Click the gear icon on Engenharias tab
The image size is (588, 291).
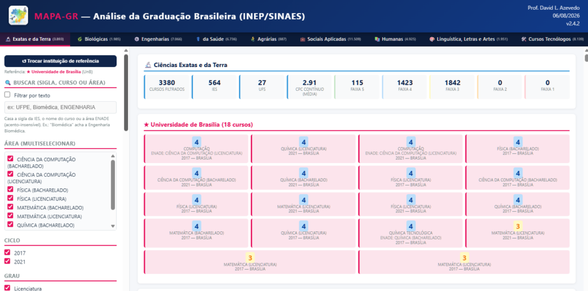[137, 39]
